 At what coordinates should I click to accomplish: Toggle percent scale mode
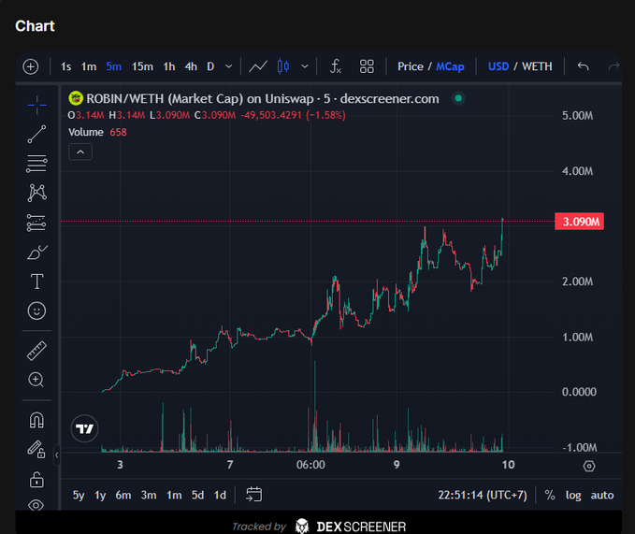[x=550, y=495]
